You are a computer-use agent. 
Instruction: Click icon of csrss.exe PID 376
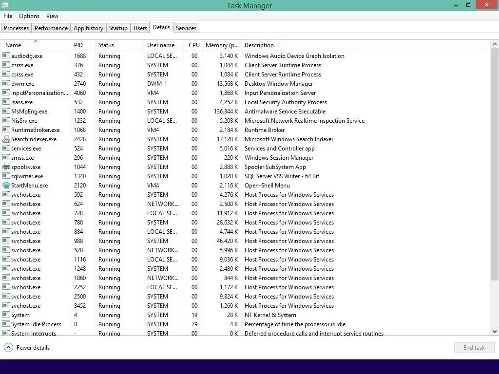coord(6,65)
